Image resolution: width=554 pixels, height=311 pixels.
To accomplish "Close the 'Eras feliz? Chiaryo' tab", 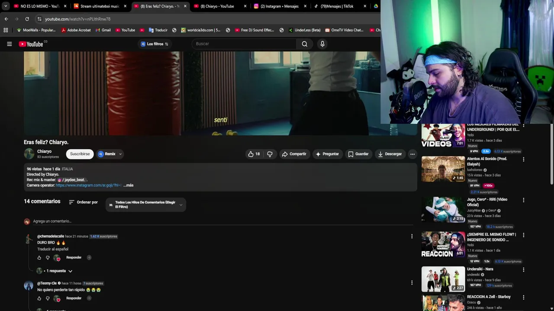I will click(x=185, y=6).
